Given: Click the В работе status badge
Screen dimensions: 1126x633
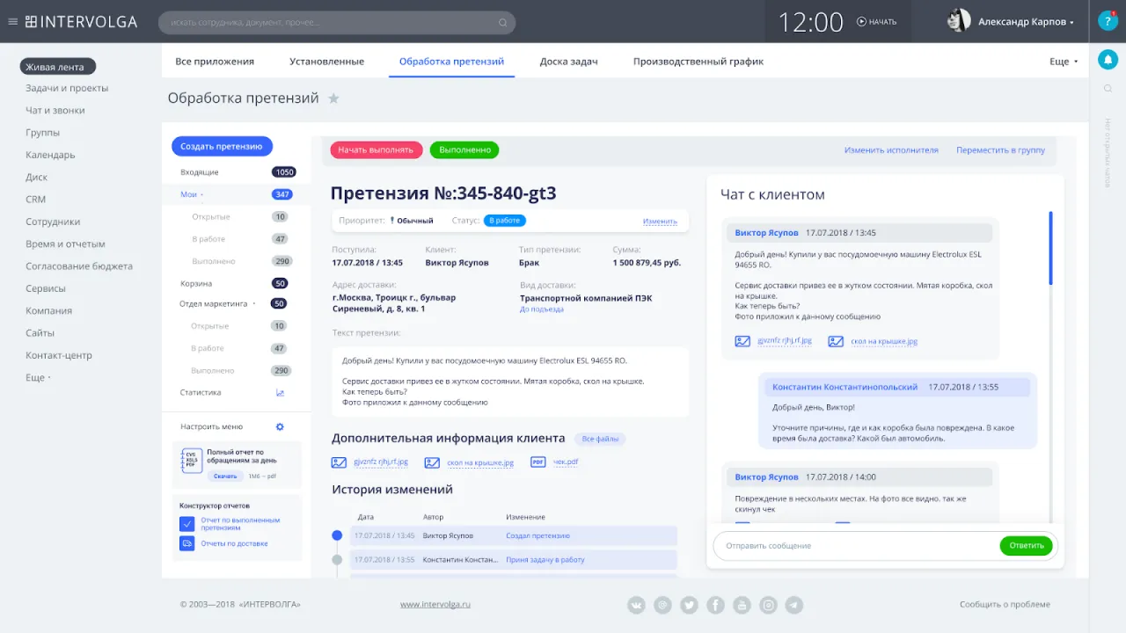Looking at the screenshot, I should (505, 221).
